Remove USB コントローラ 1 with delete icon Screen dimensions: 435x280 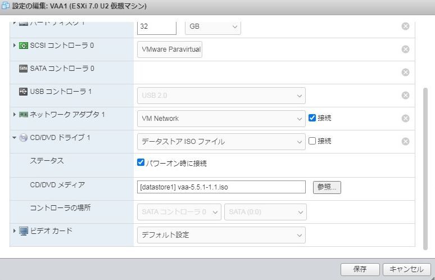(405, 96)
